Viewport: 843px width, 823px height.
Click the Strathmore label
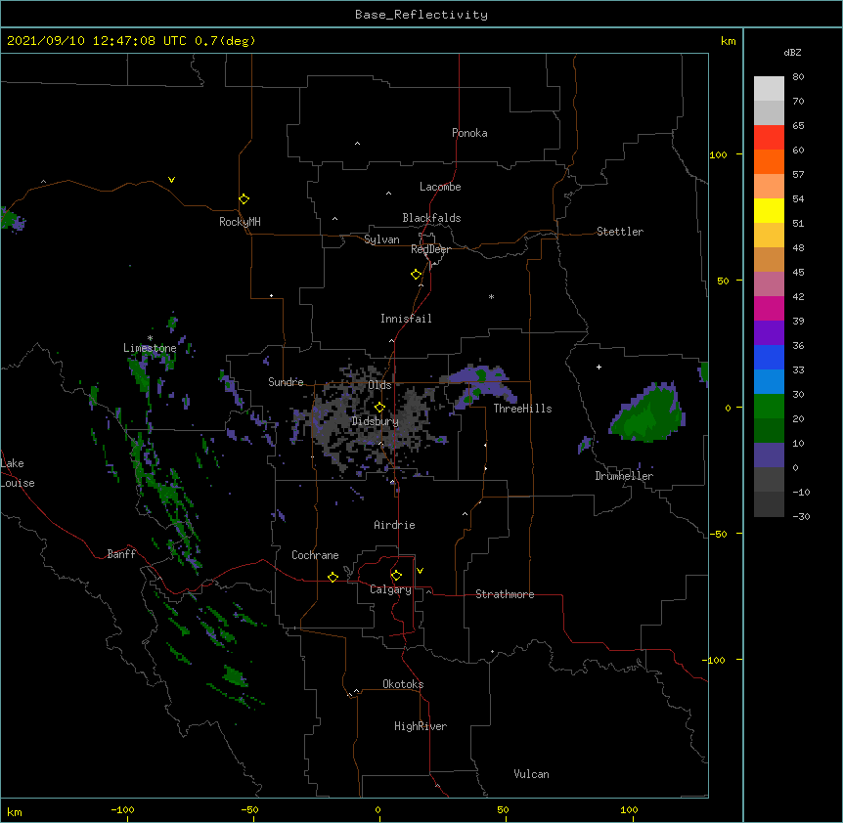tap(505, 594)
